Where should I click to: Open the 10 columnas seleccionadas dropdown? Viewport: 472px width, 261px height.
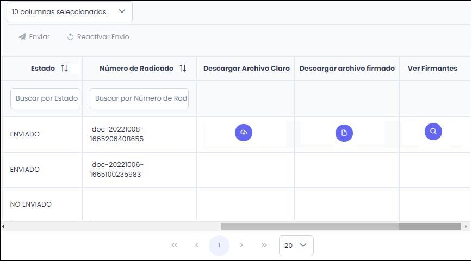(69, 11)
